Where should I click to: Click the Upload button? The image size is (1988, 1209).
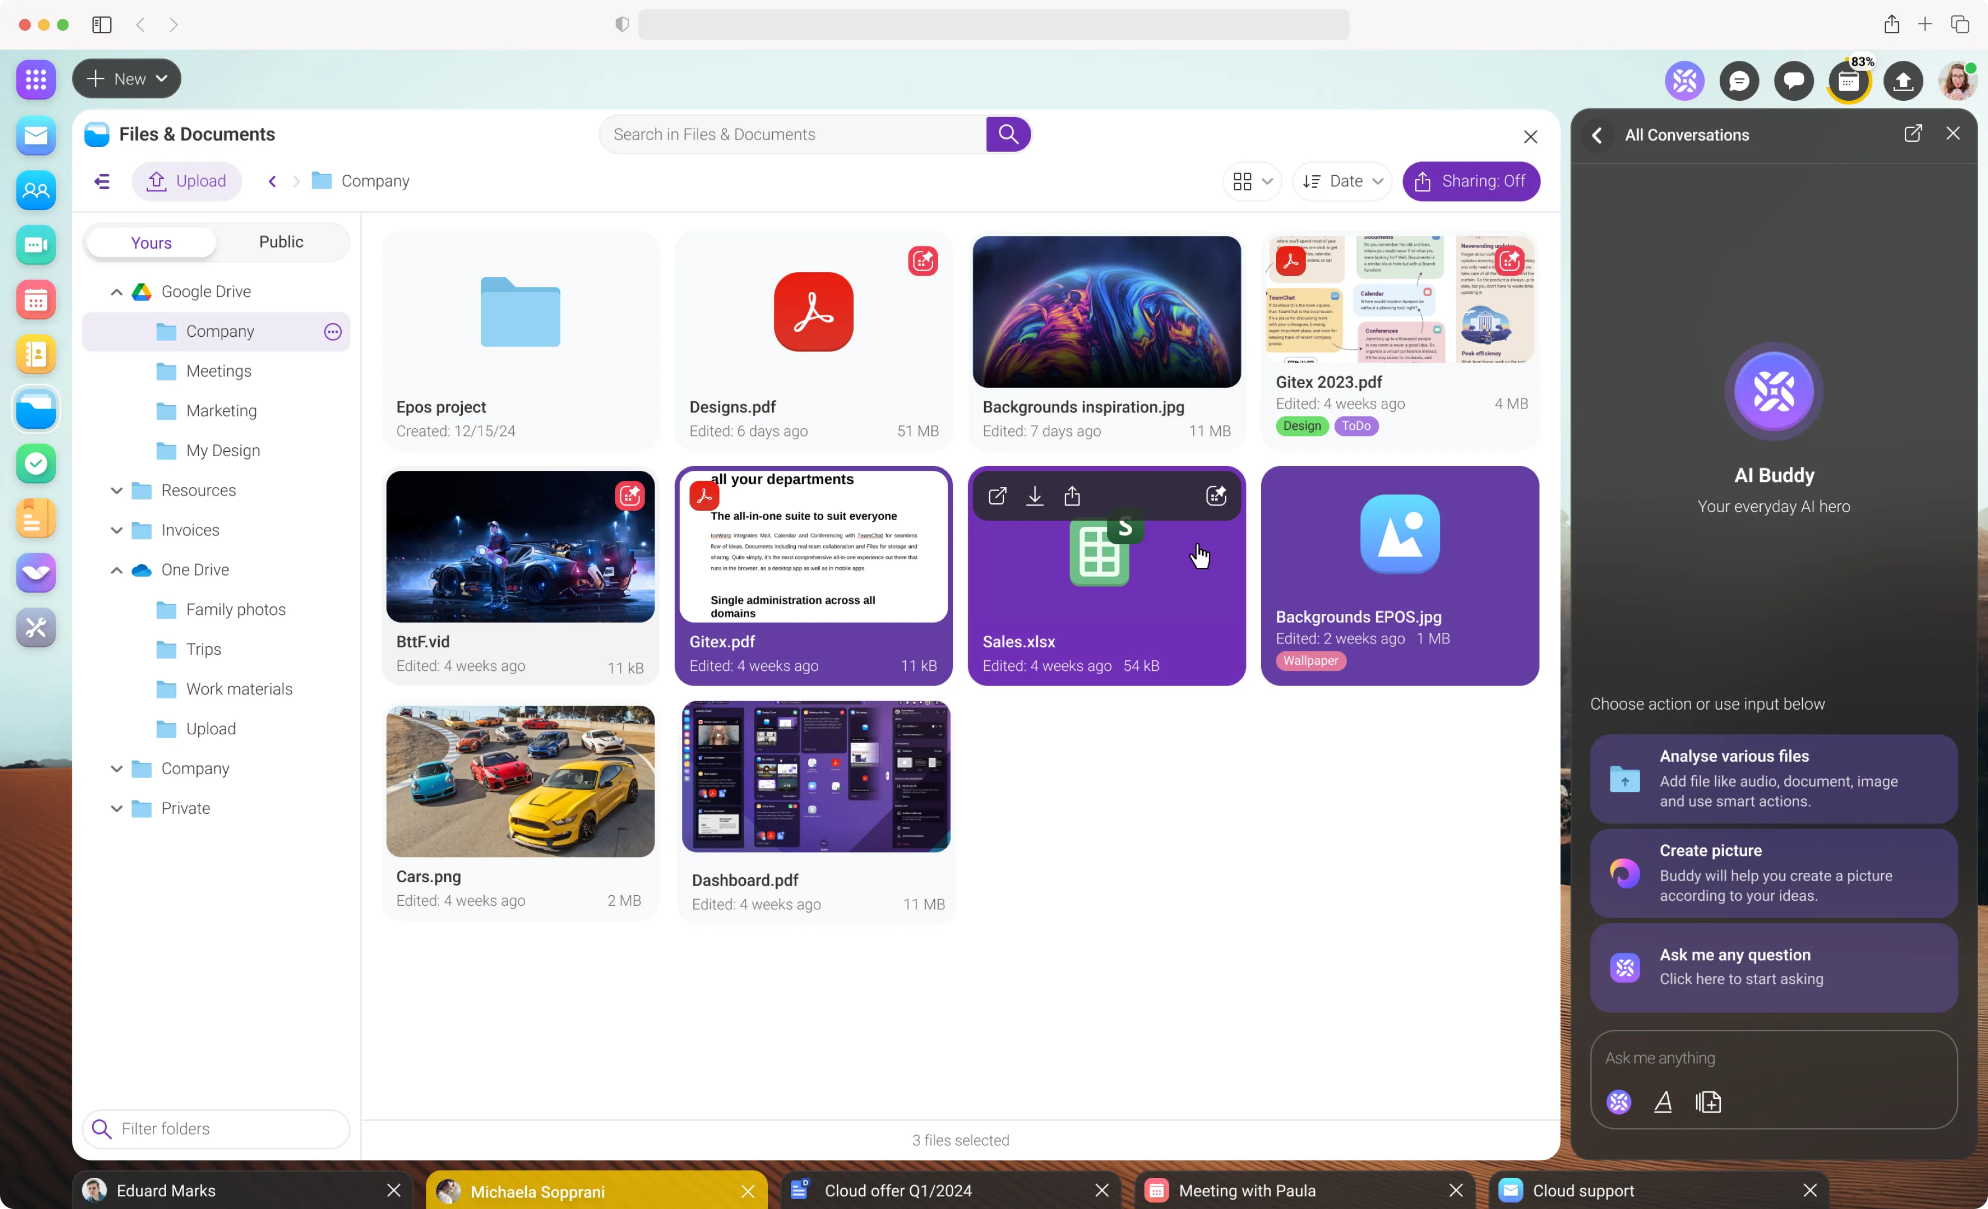click(186, 181)
